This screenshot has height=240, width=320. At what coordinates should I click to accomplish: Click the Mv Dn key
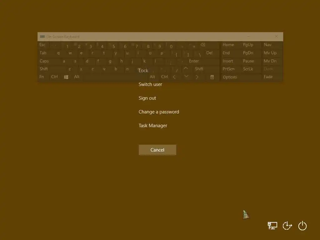[x=270, y=61]
